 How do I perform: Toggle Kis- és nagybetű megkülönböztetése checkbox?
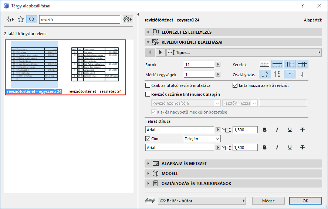coord(153,112)
